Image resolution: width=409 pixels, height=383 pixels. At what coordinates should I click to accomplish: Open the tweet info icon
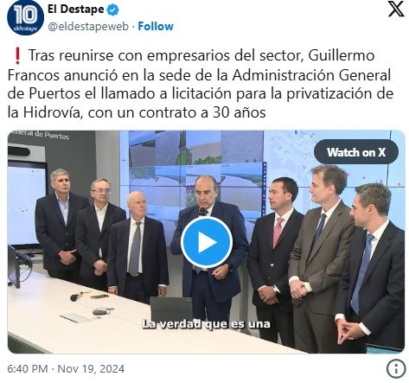[396, 368]
